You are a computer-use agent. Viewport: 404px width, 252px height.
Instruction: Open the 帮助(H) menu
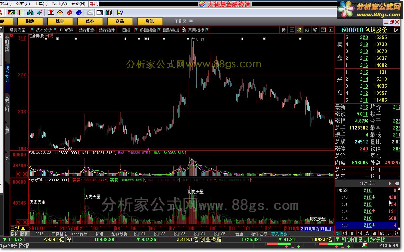[78, 4]
